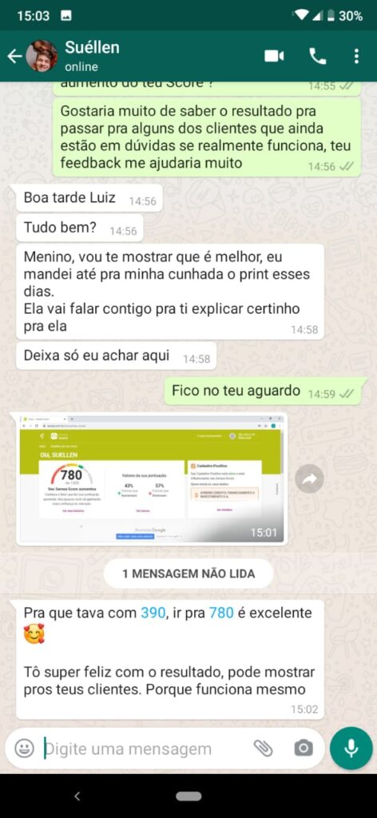Open the emoji picker

[24, 749]
